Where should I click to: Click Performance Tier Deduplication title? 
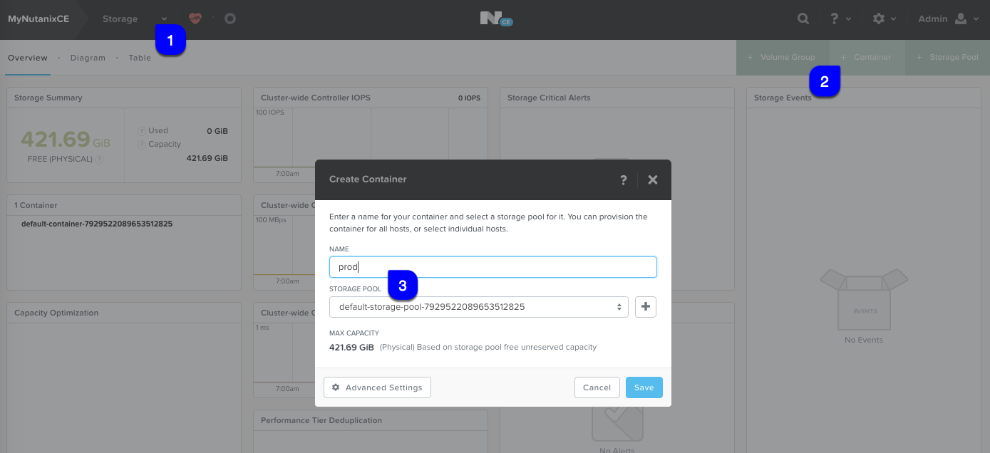[x=321, y=420]
